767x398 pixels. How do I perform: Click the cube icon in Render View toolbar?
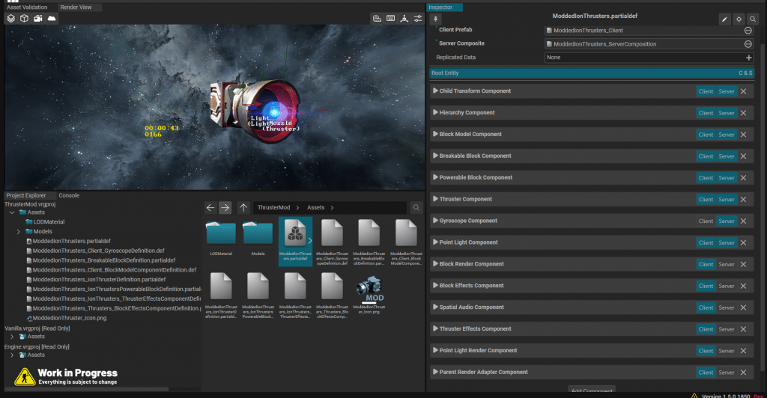click(x=25, y=18)
